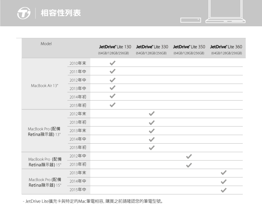Click the 2012年末 year cell
This screenshot has width=262, height=209.
pyautogui.click(x=78, y=114)
